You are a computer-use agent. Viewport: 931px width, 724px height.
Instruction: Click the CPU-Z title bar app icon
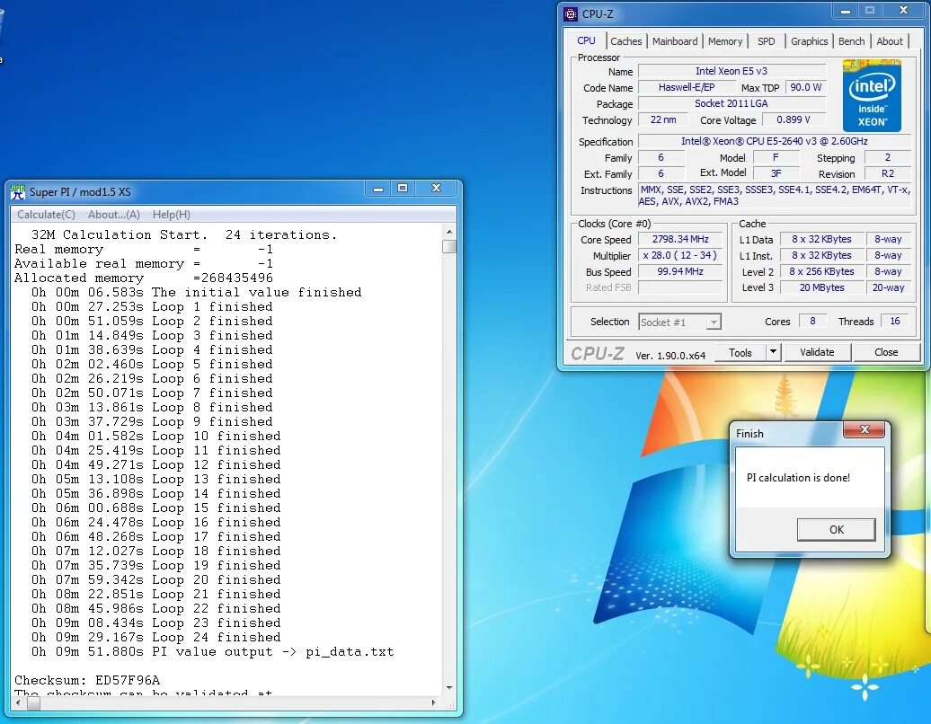570,14
